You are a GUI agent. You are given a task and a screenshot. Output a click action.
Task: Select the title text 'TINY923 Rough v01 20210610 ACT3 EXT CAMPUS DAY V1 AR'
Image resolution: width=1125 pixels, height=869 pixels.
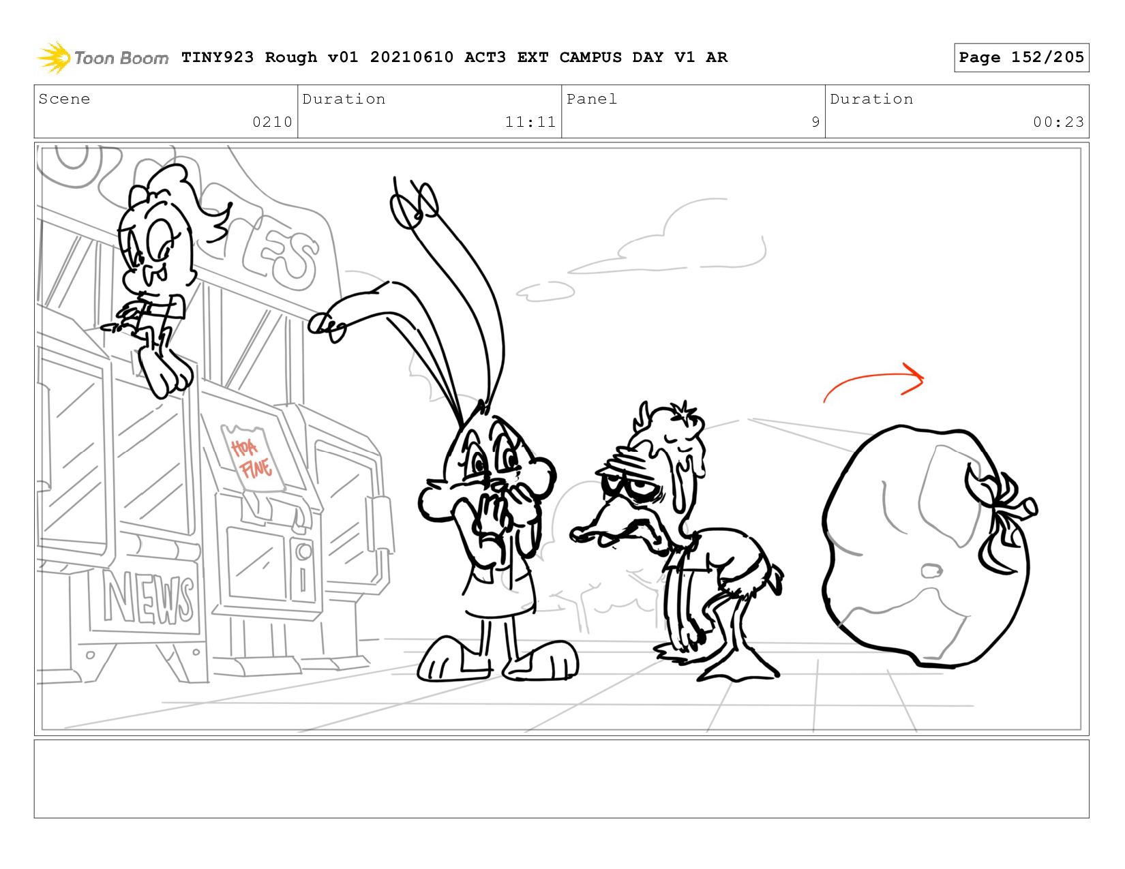point(454,57)
